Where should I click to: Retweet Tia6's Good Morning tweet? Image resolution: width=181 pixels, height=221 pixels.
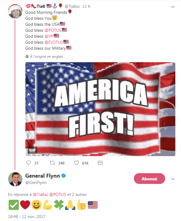(x=53, y=163)
